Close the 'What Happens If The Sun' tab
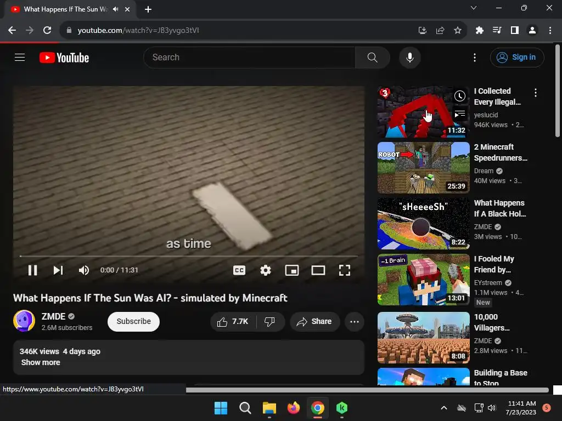Viewport: 562px width, 421px height. [x=127, y=9]
